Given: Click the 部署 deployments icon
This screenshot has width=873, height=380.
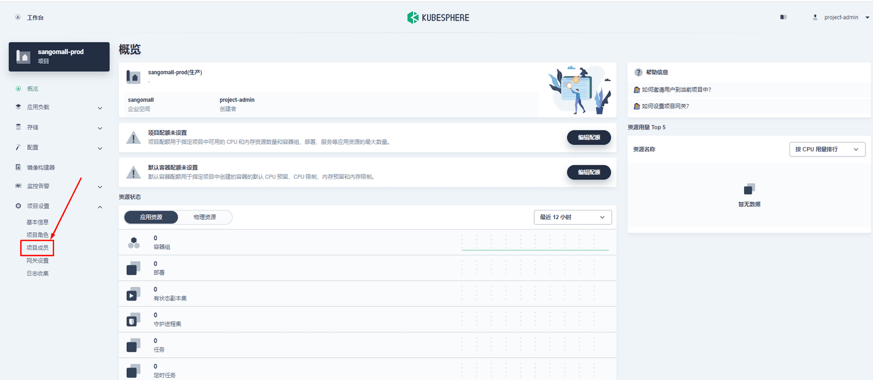Looking at the screenshot, I should pos(134,268).
